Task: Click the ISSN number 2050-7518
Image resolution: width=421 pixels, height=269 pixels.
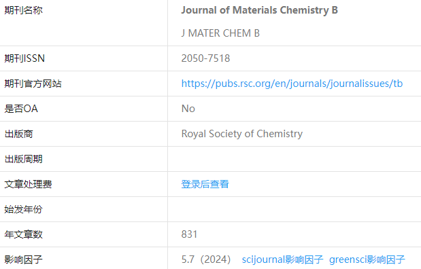Action: pos(205,58)
